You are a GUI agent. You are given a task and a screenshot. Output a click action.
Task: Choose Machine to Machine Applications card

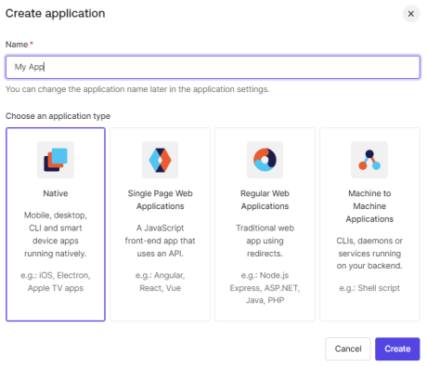(369, 224)
